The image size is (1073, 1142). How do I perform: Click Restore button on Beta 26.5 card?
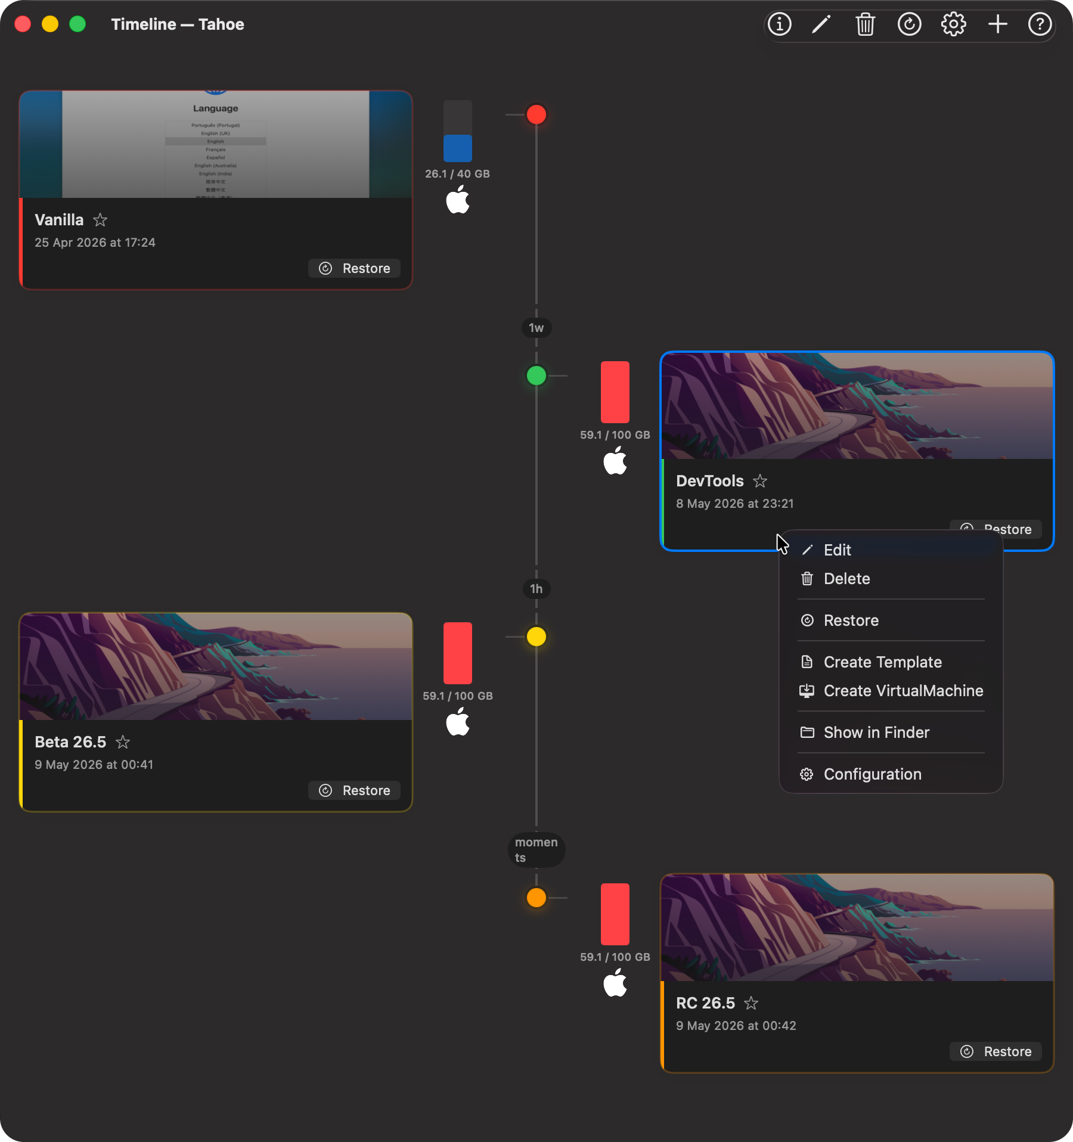[354, 790]
